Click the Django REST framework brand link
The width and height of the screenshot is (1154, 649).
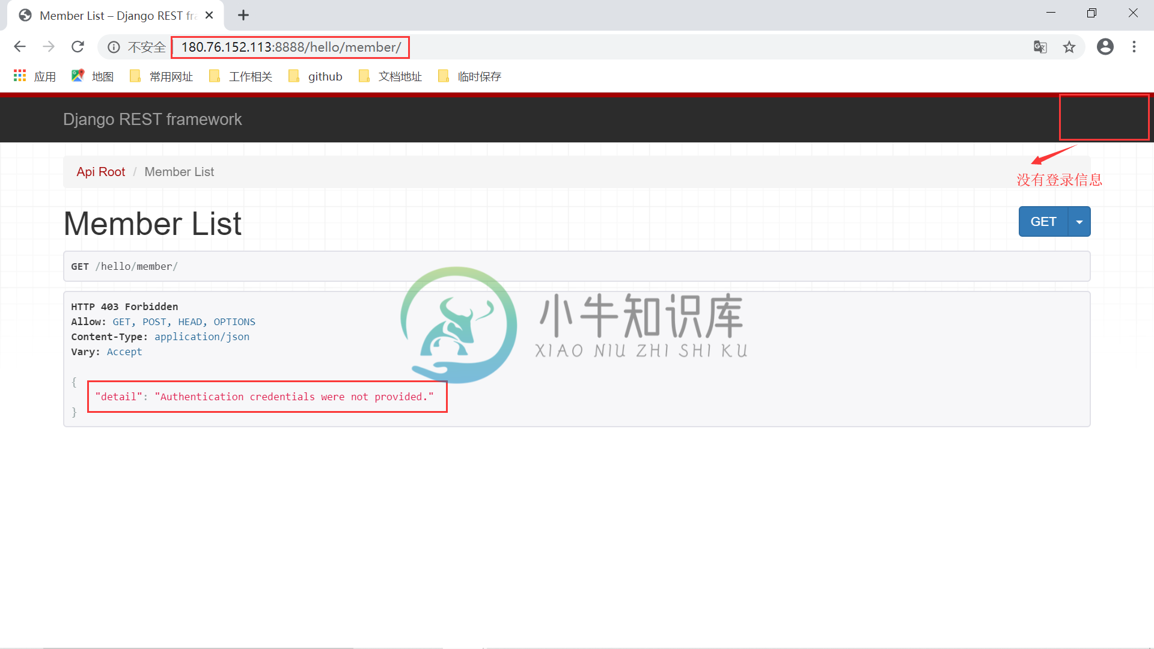pyautogui.click(x=152, y=119)
